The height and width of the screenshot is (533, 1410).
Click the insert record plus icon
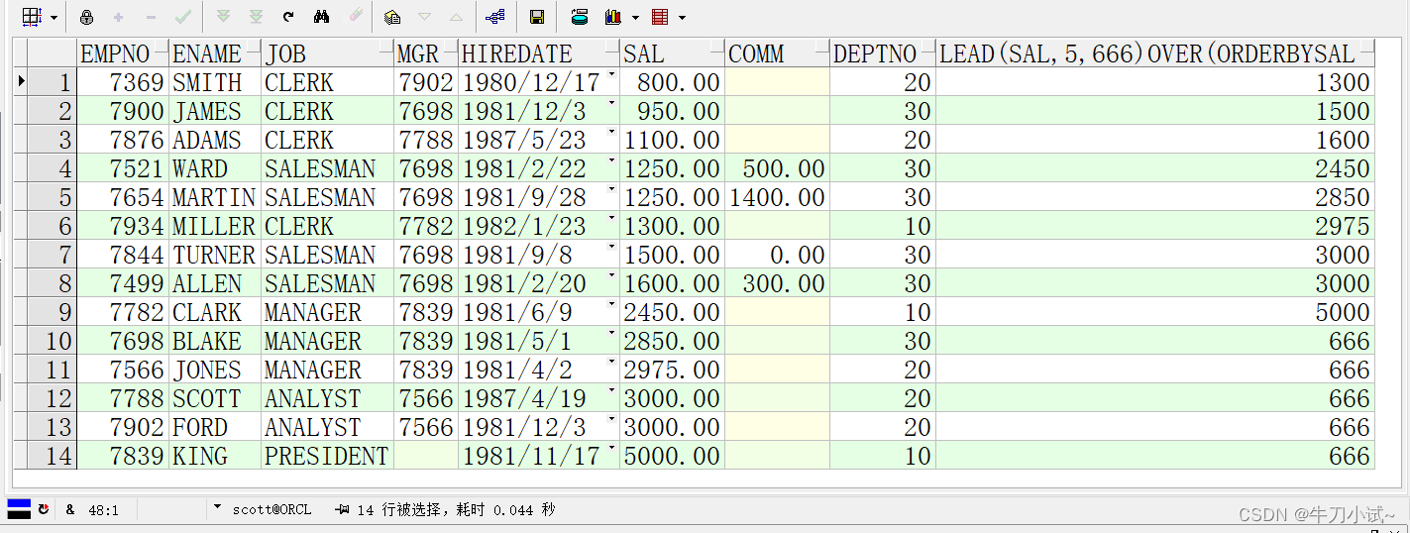click(119, 17)
